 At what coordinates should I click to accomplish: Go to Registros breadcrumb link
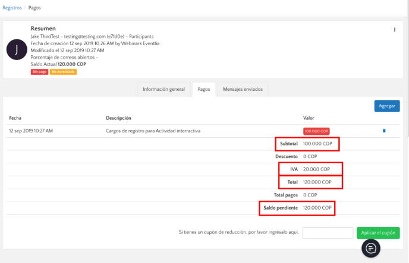click(x=12, y=8)
